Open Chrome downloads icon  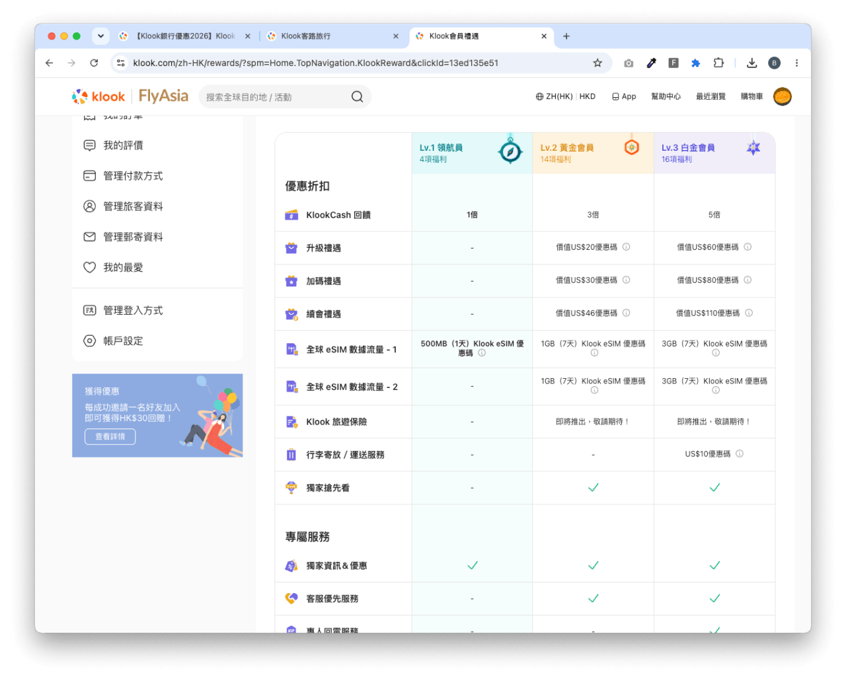751,63
